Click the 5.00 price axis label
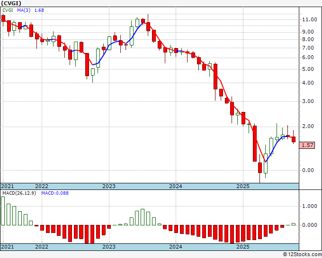This screenshot has height=258, width=322. point(308,69)
